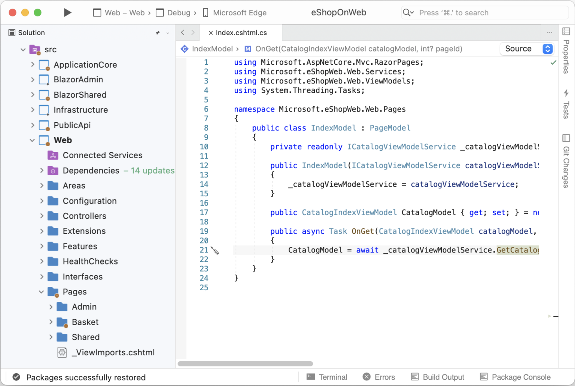Toggle the line 21 breakpoint gutter marker
Image resolution: width=575 pixels, height=386 pixels.
[x=215, y=250]
